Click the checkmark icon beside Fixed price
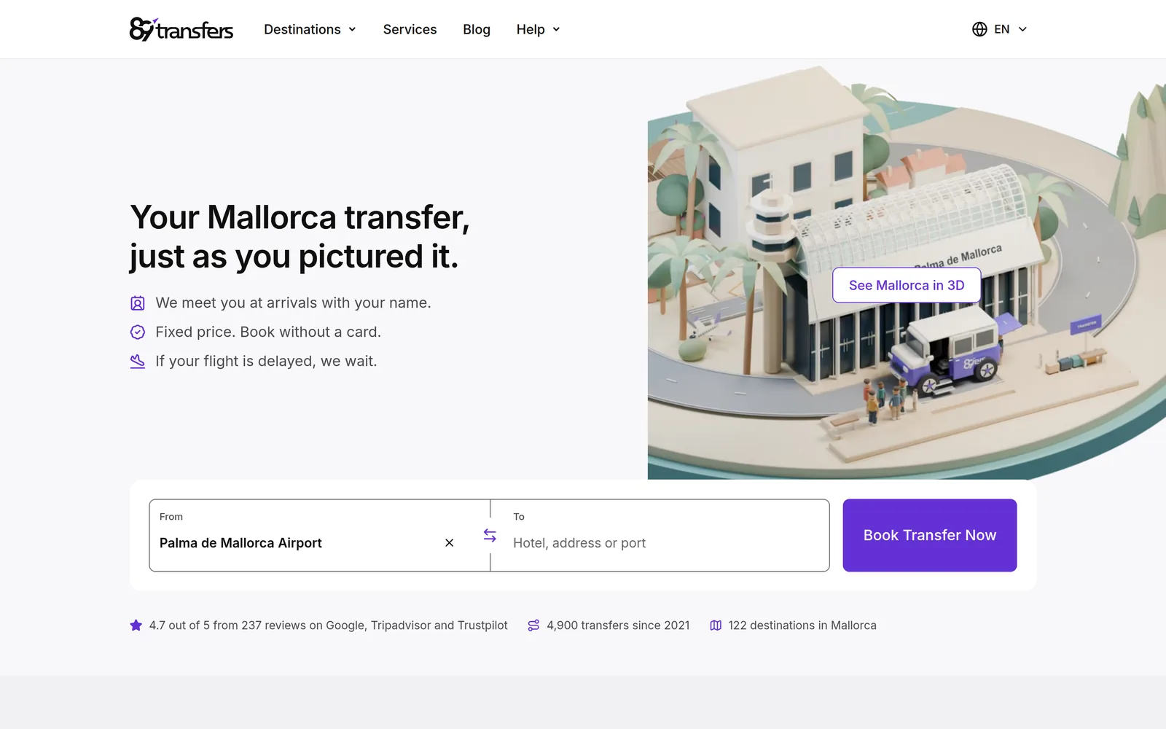This screenshot has width=1166, height=729. coord(138,332)
